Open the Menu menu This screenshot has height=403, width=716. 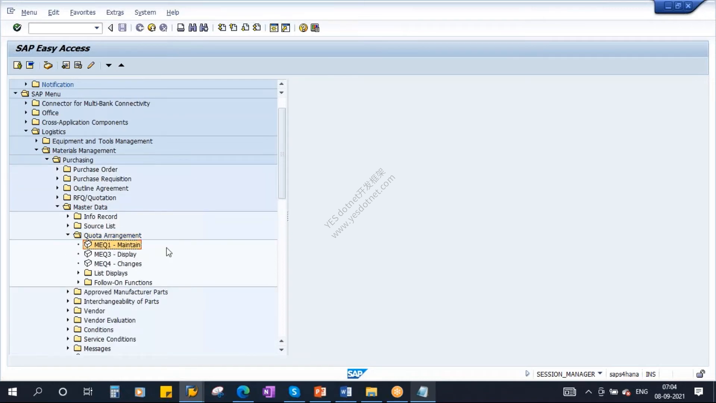29,12
